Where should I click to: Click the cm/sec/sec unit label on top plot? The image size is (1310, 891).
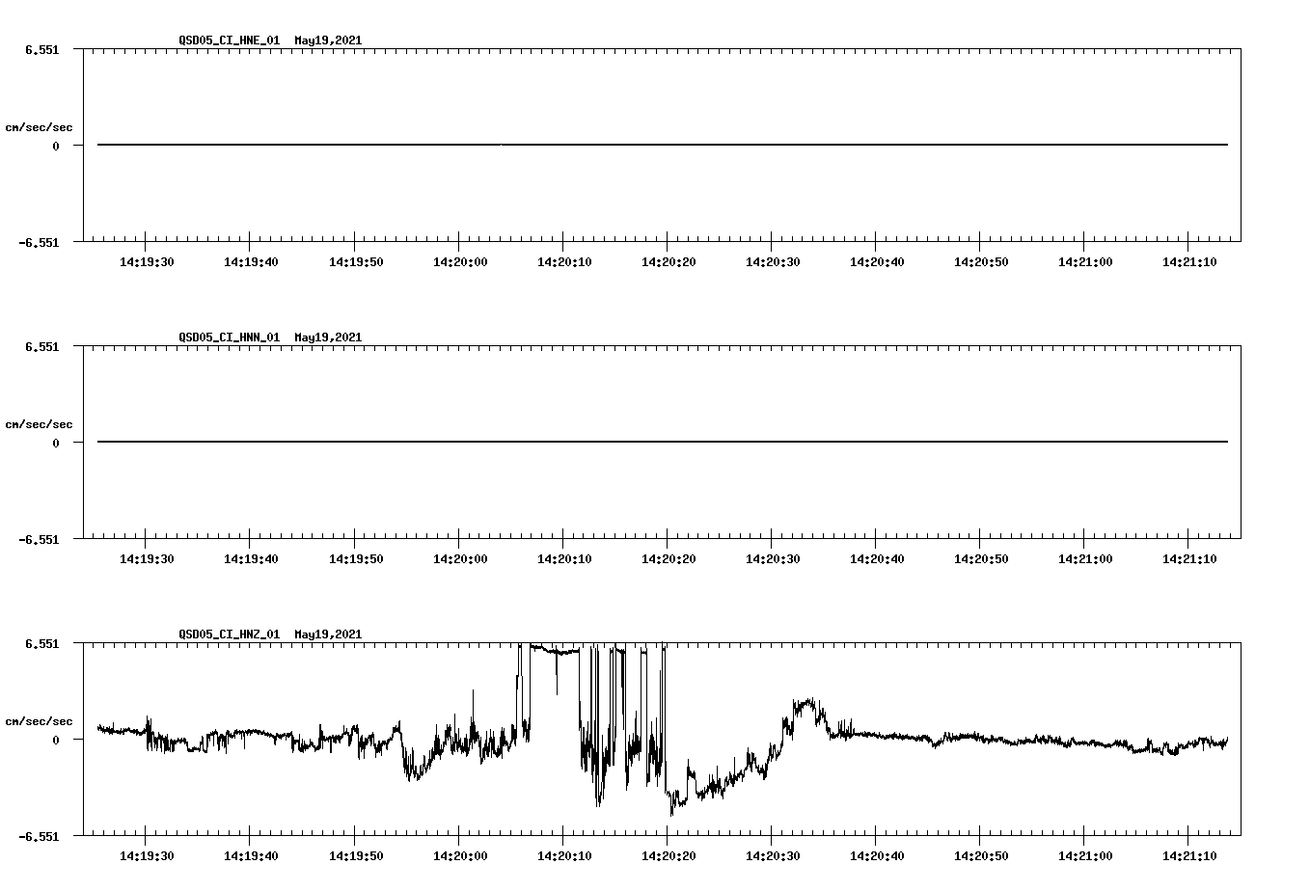pyautogui.click(x=41, y=126)
